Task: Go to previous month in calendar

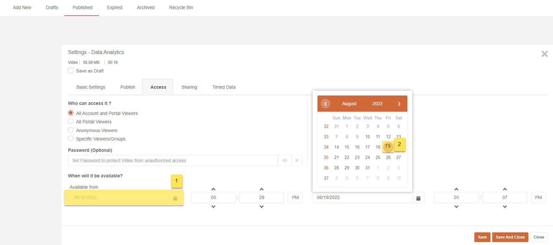Action: 326,104
